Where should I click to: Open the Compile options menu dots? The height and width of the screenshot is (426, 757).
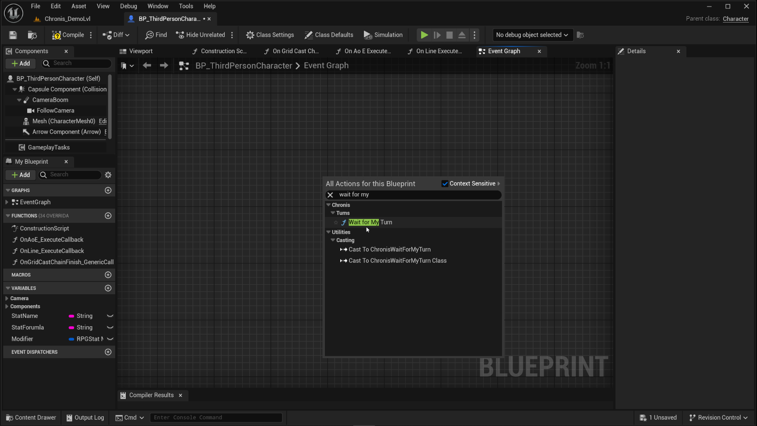pyautogui.click(x=91, y=35)
